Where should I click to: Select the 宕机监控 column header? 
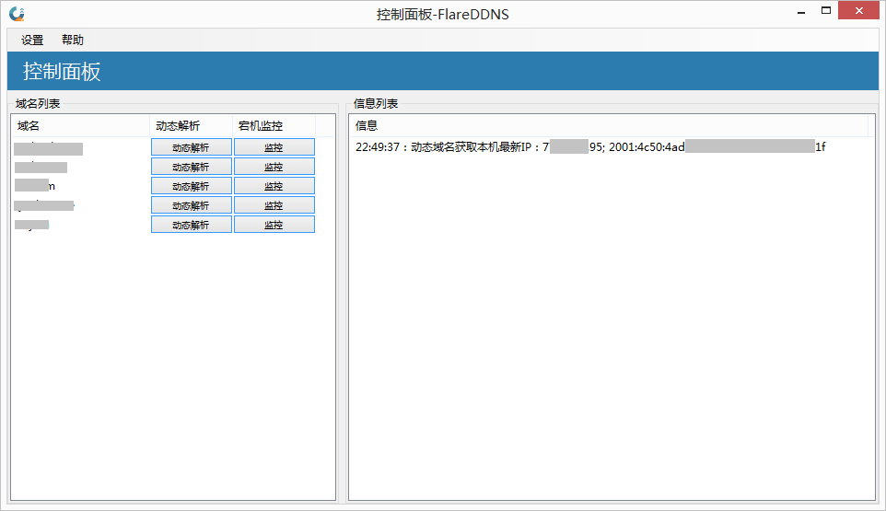[x=274, y=126]
